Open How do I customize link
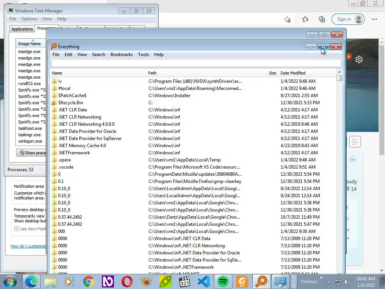Screen dimensions: 385x289 coord(28,246)
